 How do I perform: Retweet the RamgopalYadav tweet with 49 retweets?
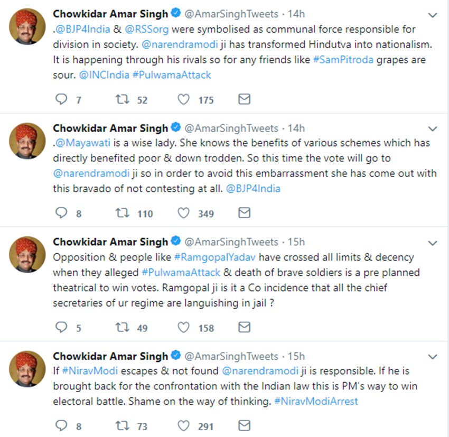[123, 328]
